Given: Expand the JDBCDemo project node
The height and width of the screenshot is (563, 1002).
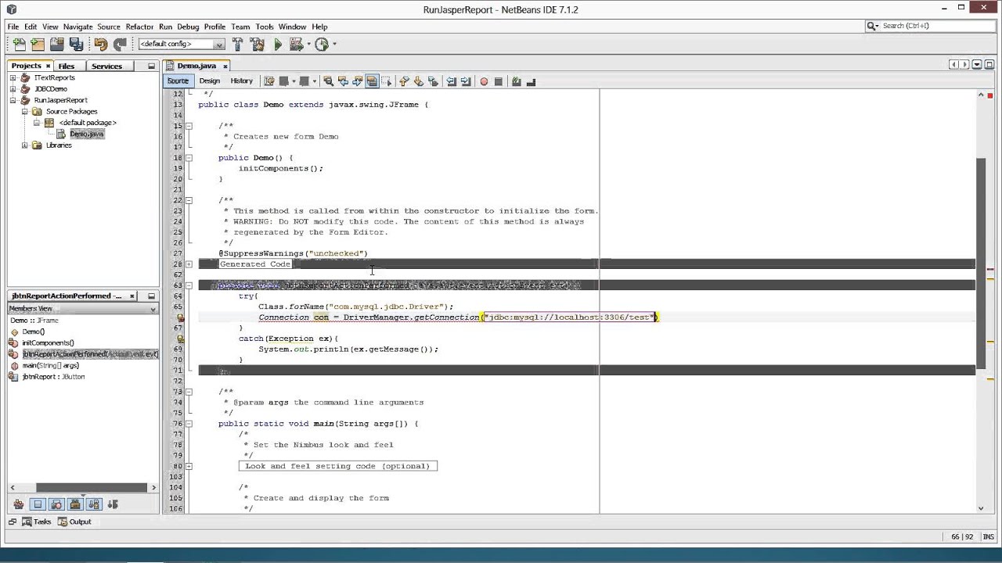Looking at the screenshot, I should click(x=13, y=89).
